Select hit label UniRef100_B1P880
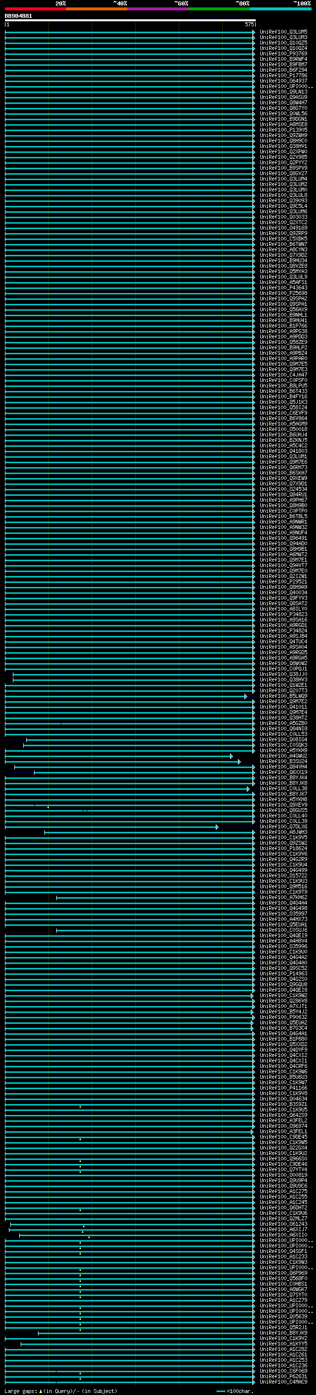316x1395 pixels. click(x=283, y=1039)
